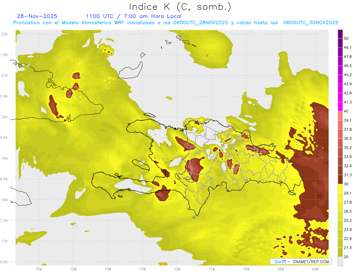This screenshot has width=354, height=273.
Task: Click the '31.3' colorbar label
Action: click(x=348, y=175)
